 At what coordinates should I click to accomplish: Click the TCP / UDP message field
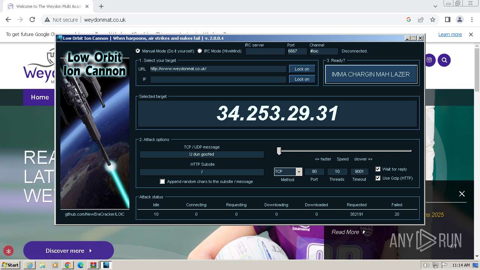click(x=202, y=154)
